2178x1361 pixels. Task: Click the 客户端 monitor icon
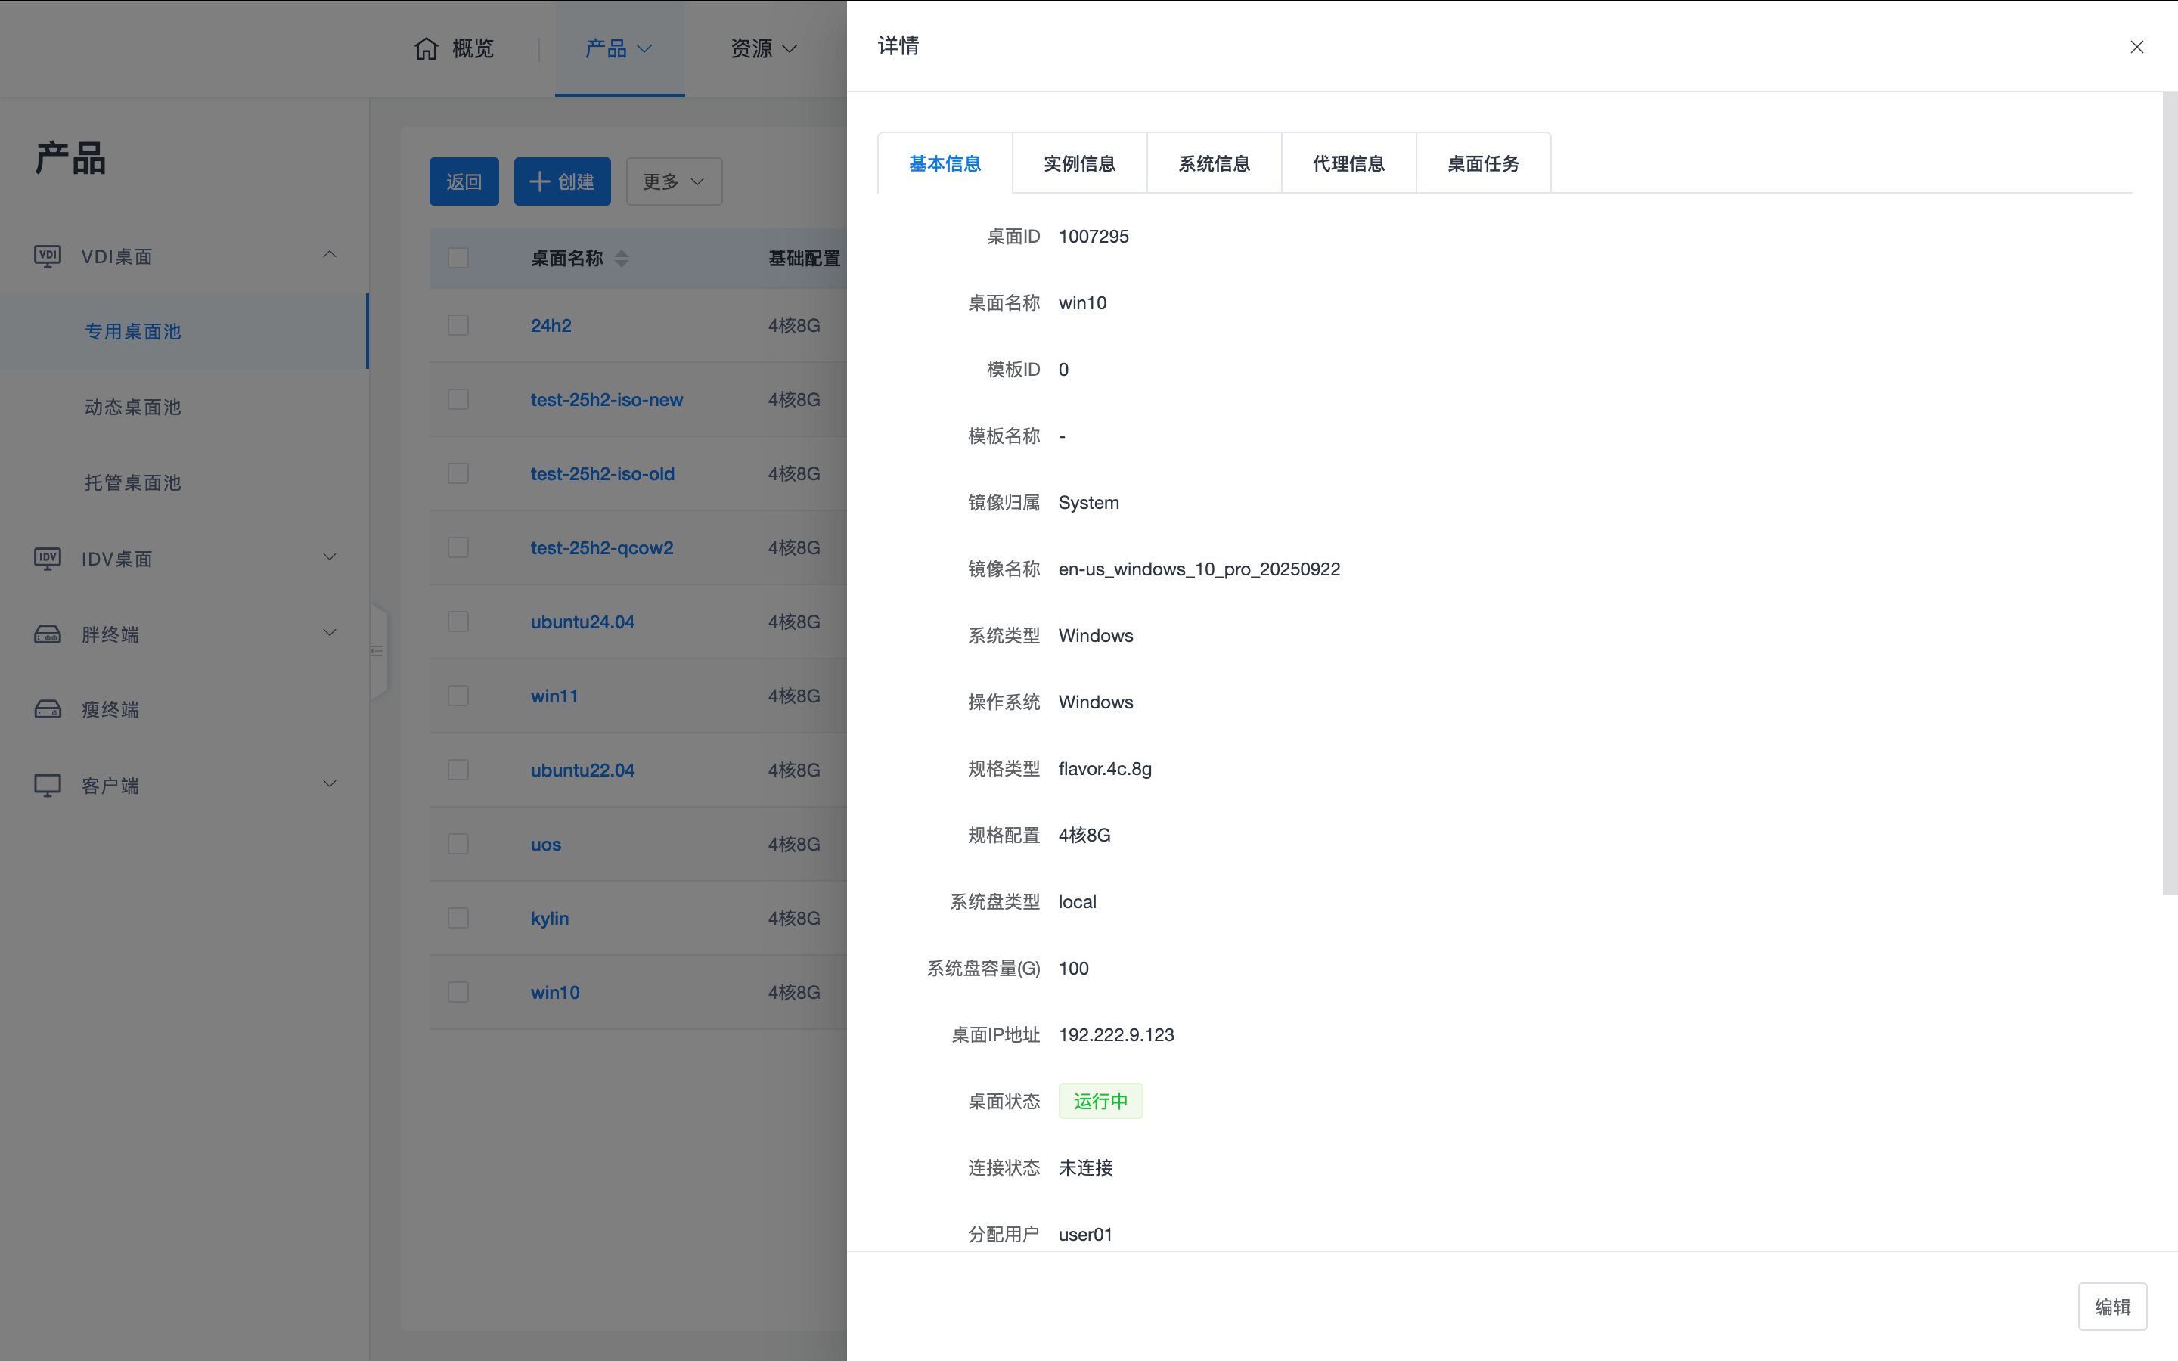point(48,785)
